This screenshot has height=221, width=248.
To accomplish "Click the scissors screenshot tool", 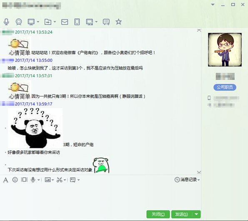I will [60, 180].
